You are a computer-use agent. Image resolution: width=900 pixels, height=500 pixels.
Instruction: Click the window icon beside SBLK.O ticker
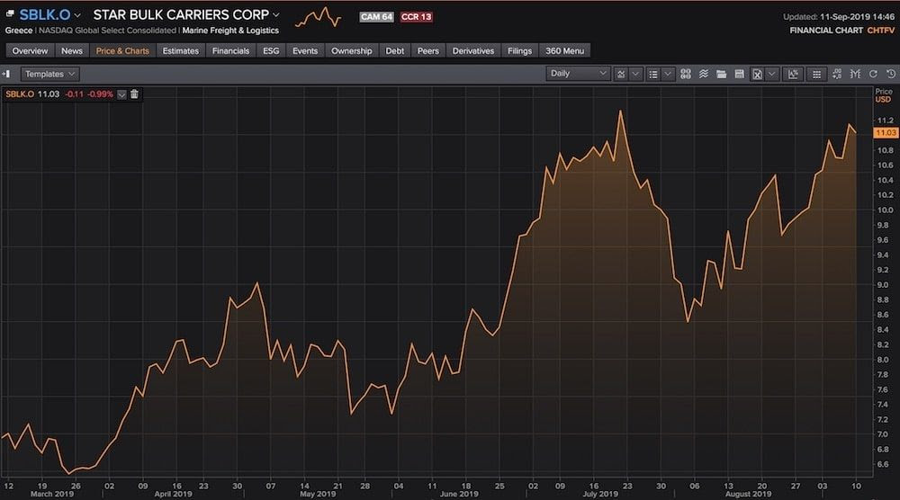point(10,13)
